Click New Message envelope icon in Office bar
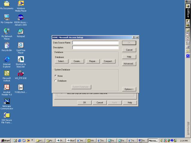The height and width of the screenshot is (143, 191). [x=188, y=30]
